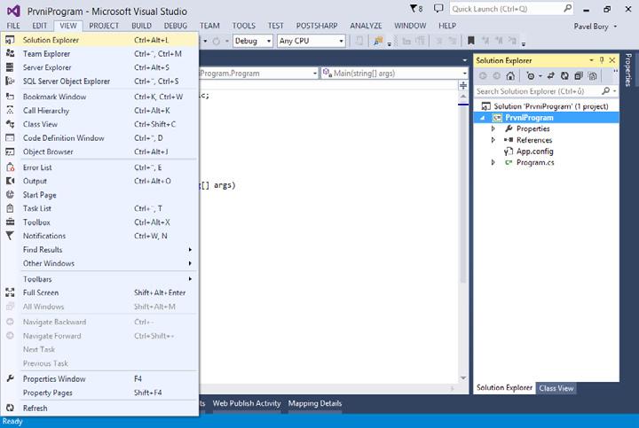Click the Pending Changes Filter icon
Viewport: 639px width, 428px height.
tap(530, 76)
